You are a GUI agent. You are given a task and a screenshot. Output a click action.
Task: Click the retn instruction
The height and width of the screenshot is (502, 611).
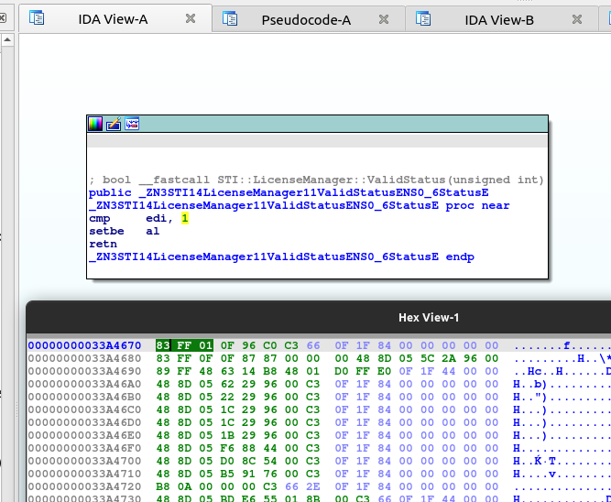click(103, 244)
